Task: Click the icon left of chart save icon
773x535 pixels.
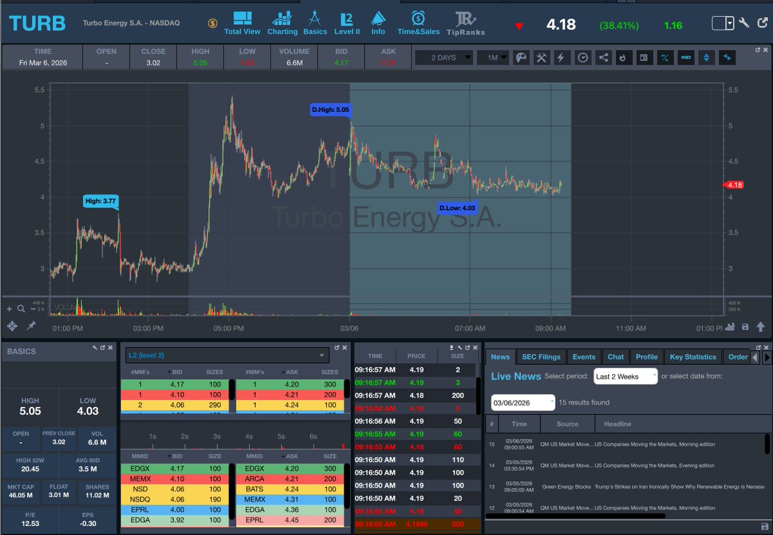Action: coord(730,326)
